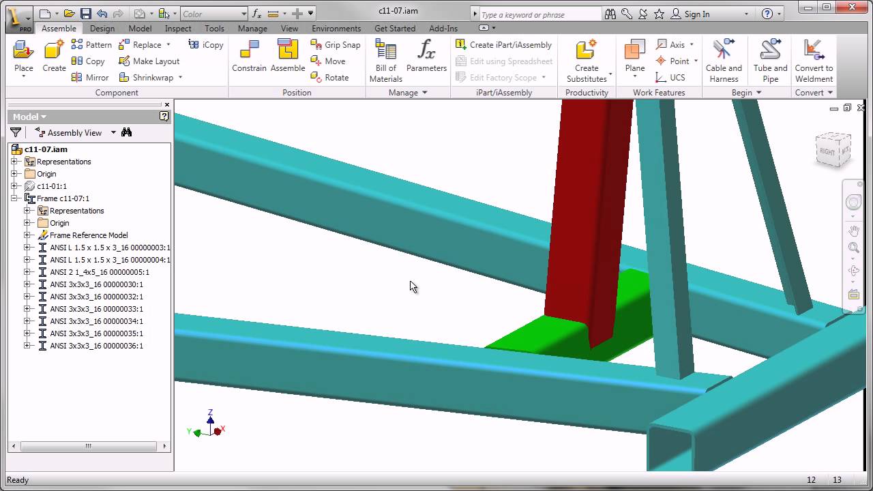Click the ViewCube RIGHT face

[x=827, y=151]
